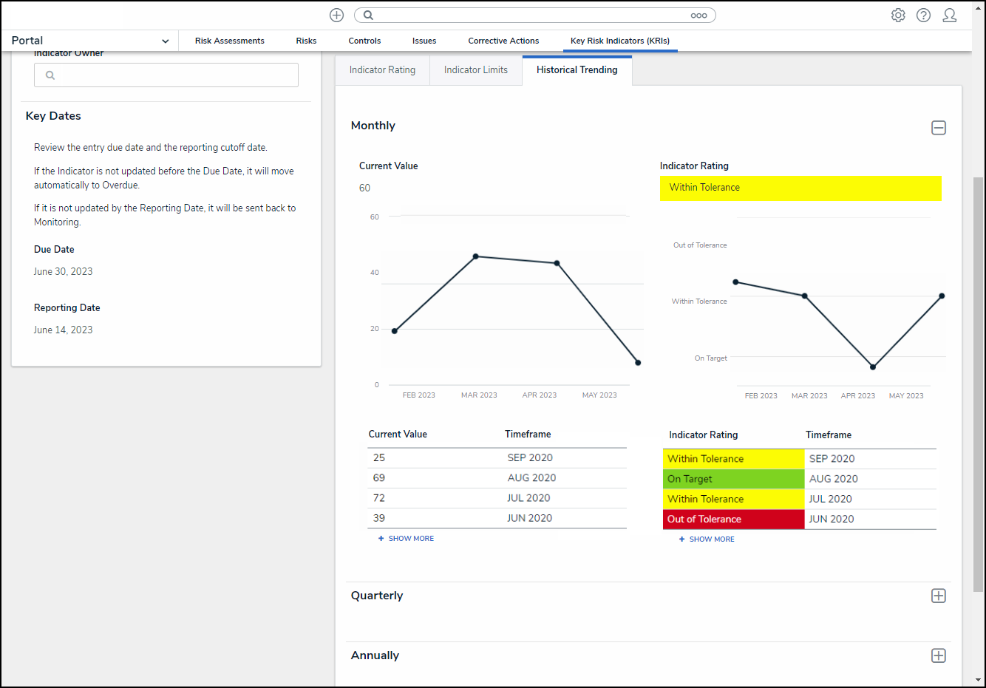
Task: Go to Corrective Actions menu item
Action: coord(503,41)
